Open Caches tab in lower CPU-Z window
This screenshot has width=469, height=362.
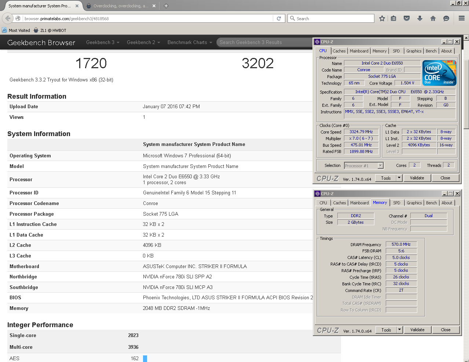pyautogui.click(x=339, y=203)
